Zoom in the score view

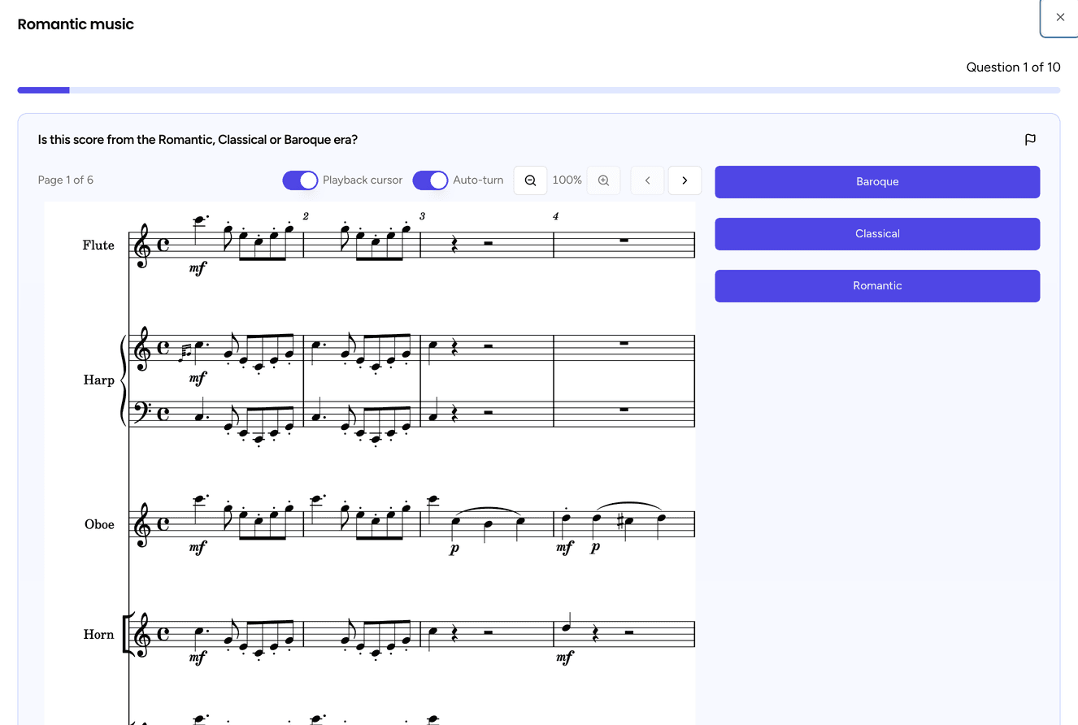coord(603,180)
